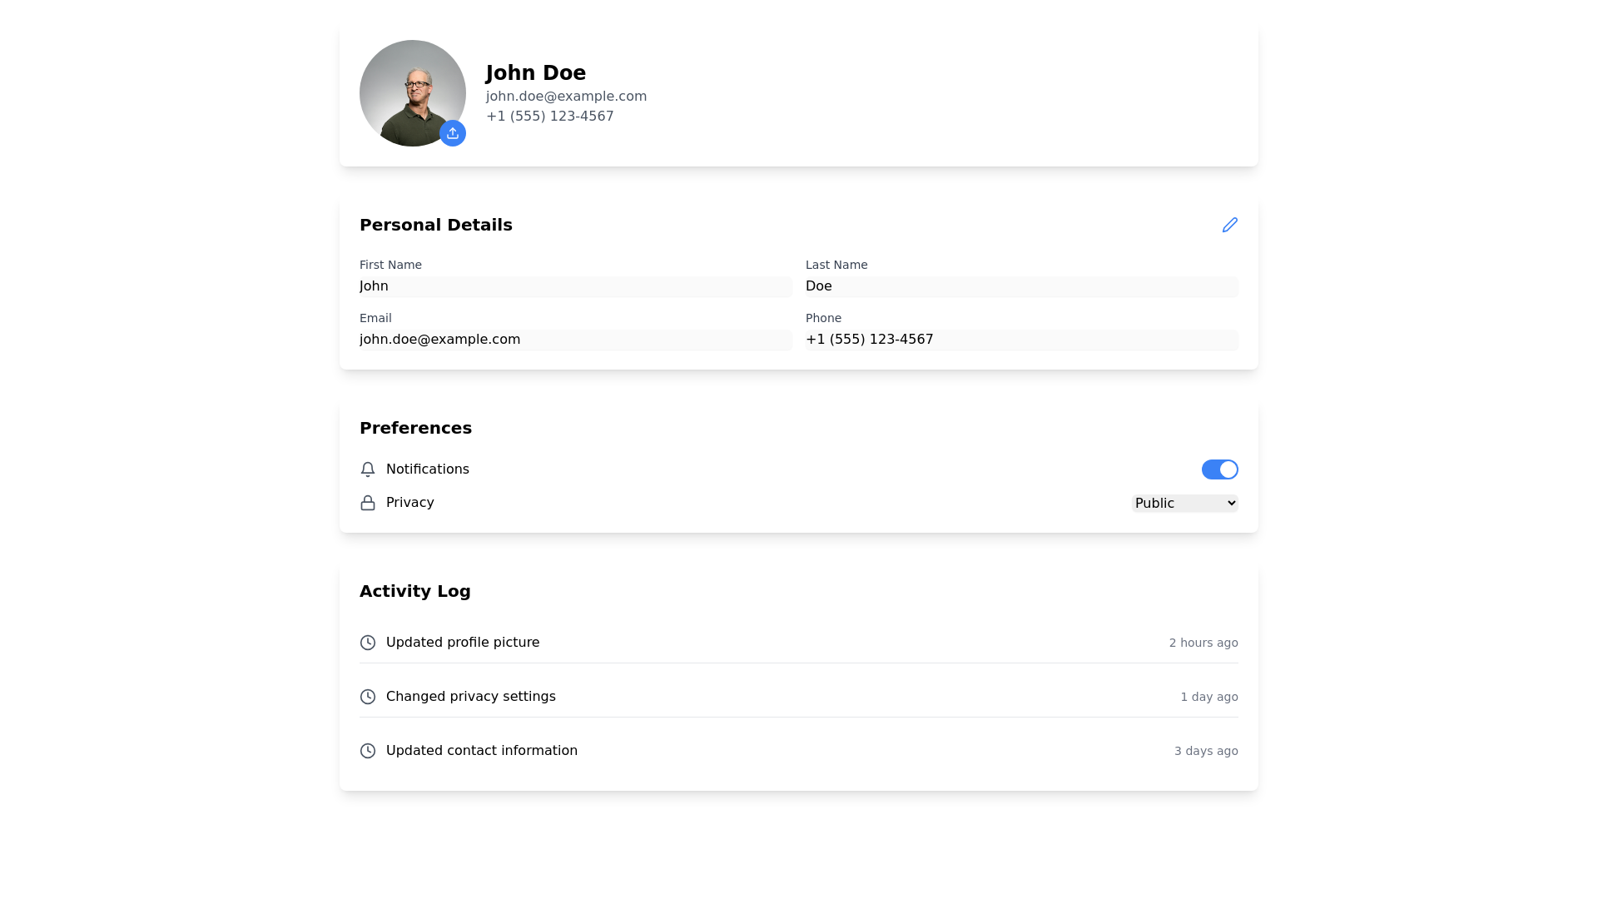Click the blue toggle in Preferences
This screenshot has width=1598, height=899.
[1219, 469]
